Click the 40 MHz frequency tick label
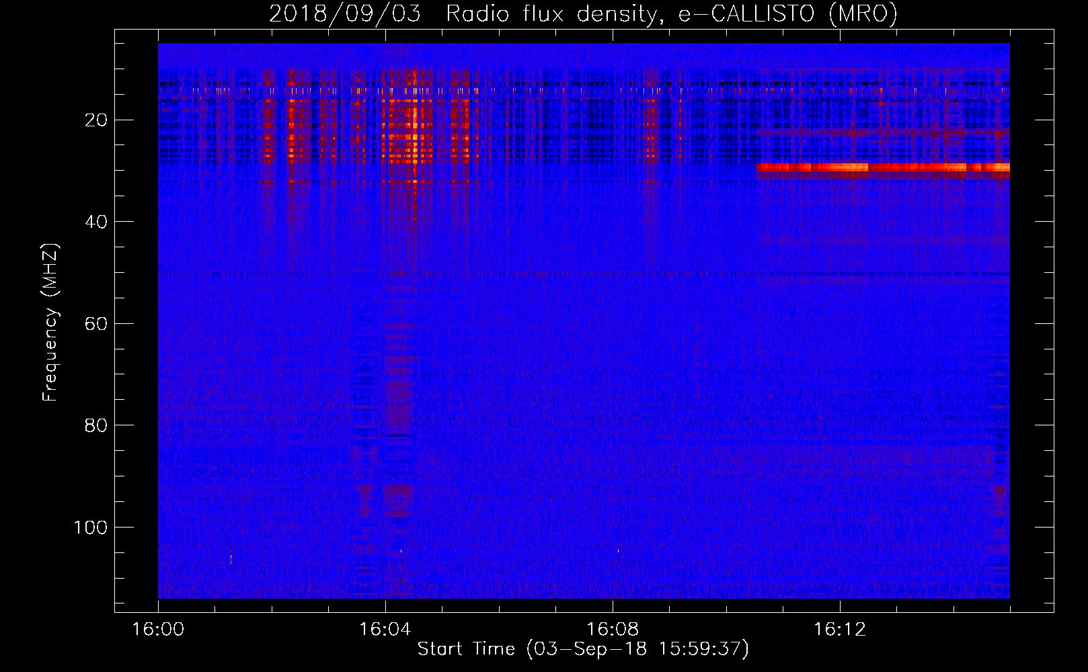This screenshot has height=672, width=1088. click(97, 222)
